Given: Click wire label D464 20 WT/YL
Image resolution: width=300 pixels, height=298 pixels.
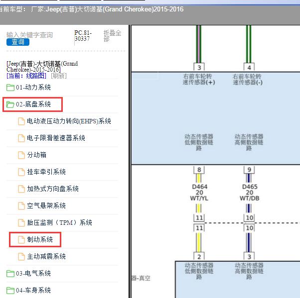Looking at the screenshot, I should [199, 193].
